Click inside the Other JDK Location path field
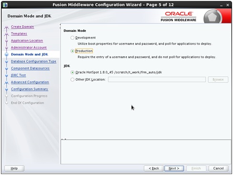This screenshot has height=175, width=233. pos(157,80)
